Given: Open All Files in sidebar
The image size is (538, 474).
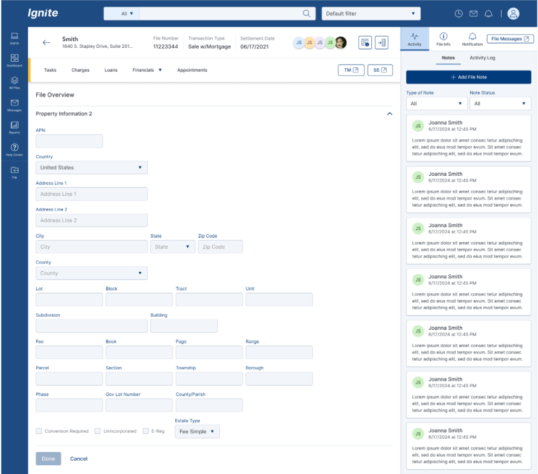Looking at the screenshot, I should coord(15,82).
